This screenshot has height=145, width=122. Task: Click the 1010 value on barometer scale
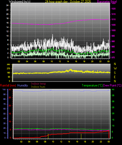click(x=113, y=19)
